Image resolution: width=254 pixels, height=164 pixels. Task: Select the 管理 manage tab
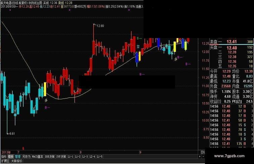coord(18,157)
